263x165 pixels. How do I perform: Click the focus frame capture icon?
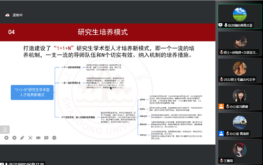click(30, 138)
